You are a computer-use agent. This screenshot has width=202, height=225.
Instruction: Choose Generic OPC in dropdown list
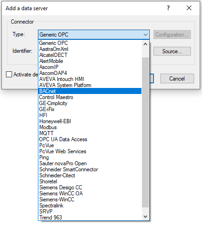(90, 43)
